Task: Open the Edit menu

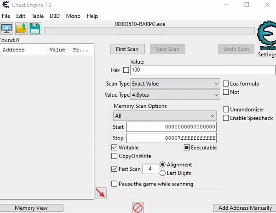Action: (21, 16)
